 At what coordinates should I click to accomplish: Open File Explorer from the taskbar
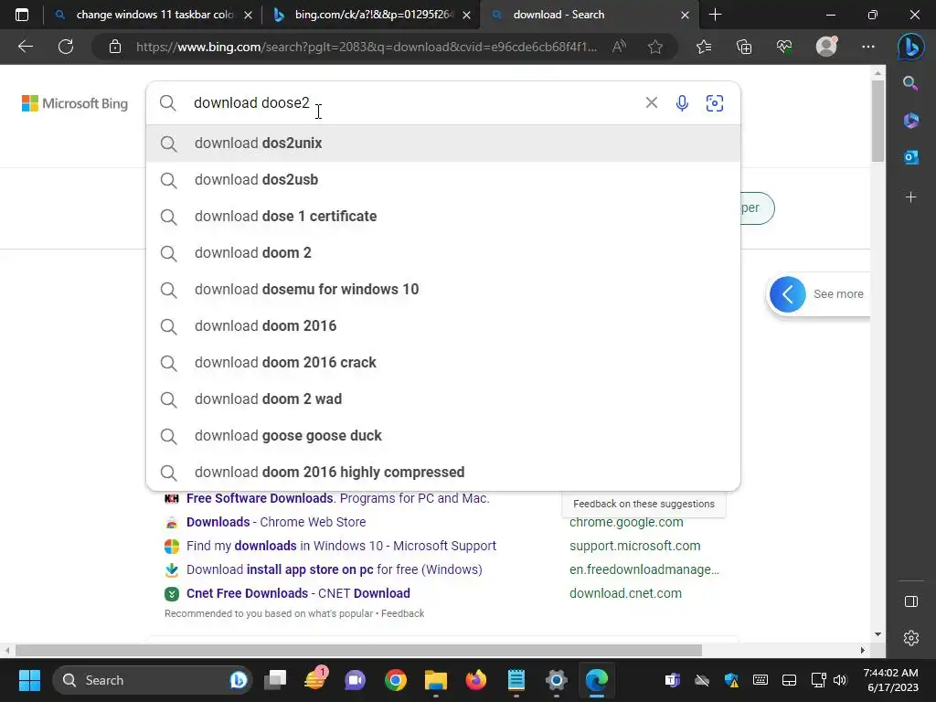[x=436, y=680]
